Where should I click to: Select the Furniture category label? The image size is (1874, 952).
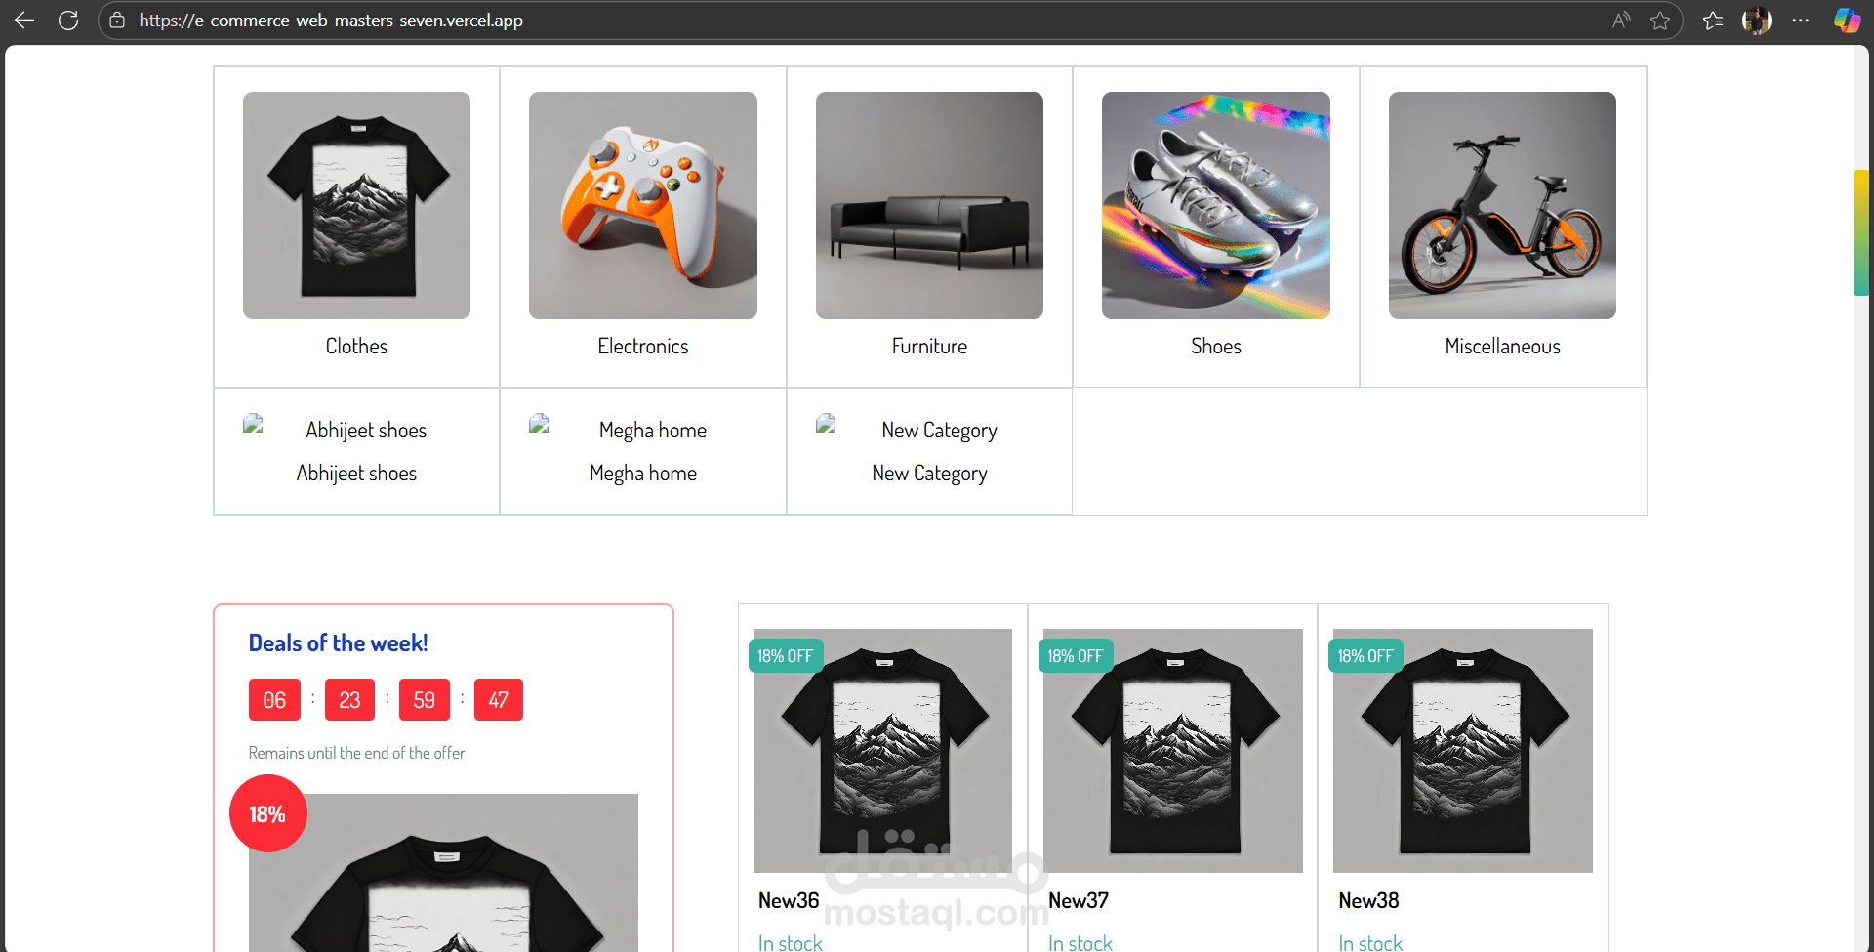pyautogui.click(x=929, y=347)
